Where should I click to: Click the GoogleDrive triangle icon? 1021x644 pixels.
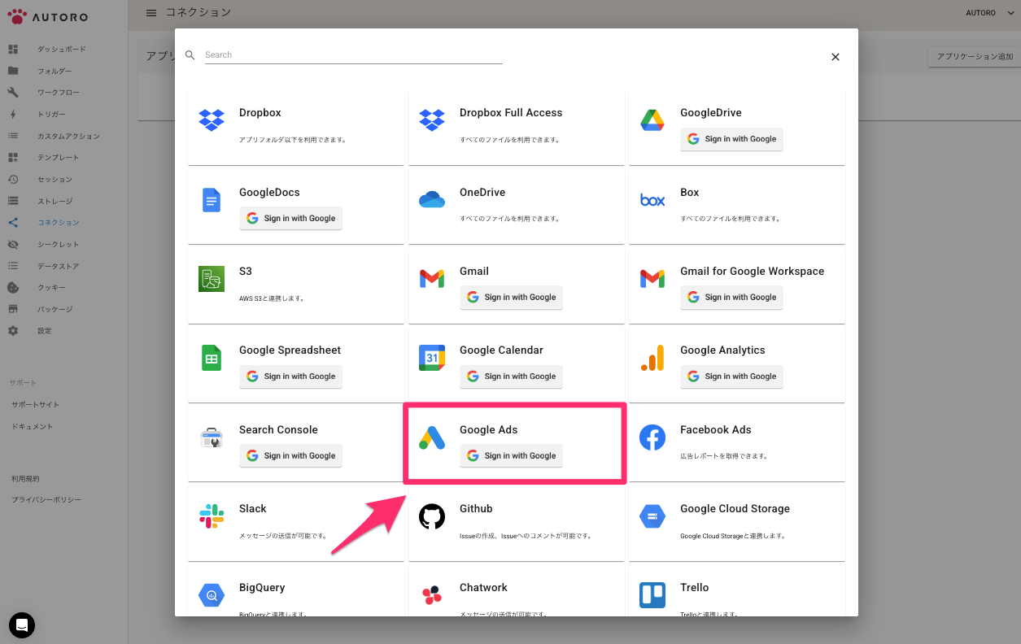[652, 120]
